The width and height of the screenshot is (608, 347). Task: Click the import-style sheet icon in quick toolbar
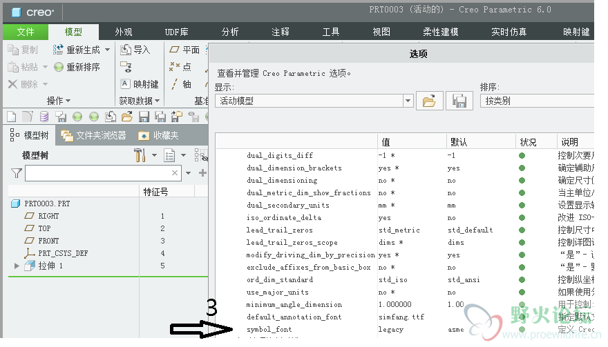pyautogui.click(x=111, y=116)
